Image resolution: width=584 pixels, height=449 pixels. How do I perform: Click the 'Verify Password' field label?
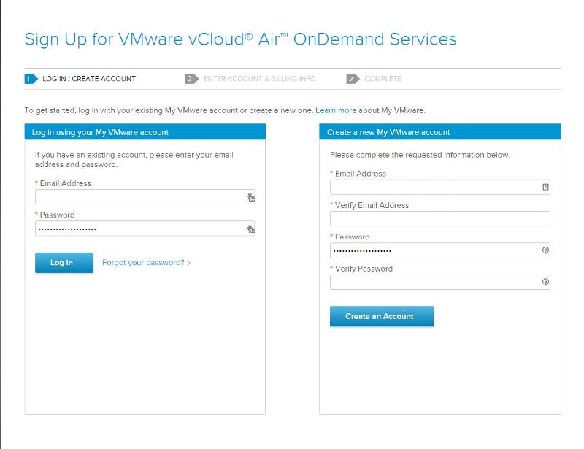tap(364, 269)
